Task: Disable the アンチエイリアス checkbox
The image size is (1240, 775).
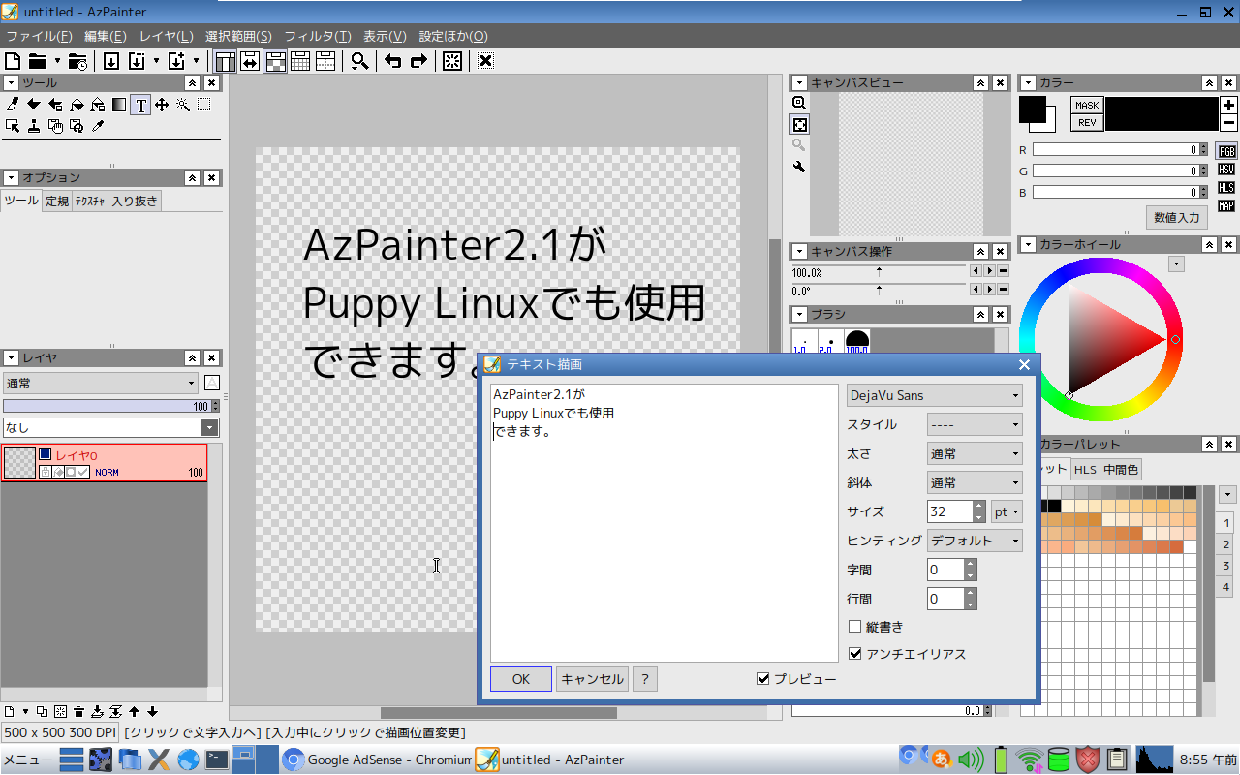Action: tap(854, 653)
